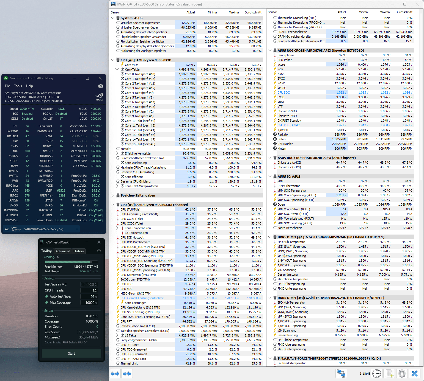Viewport: 424px width, 381px height.
Task: Collapse the Kern-Takte tree
Action: [x=117, y=69]
